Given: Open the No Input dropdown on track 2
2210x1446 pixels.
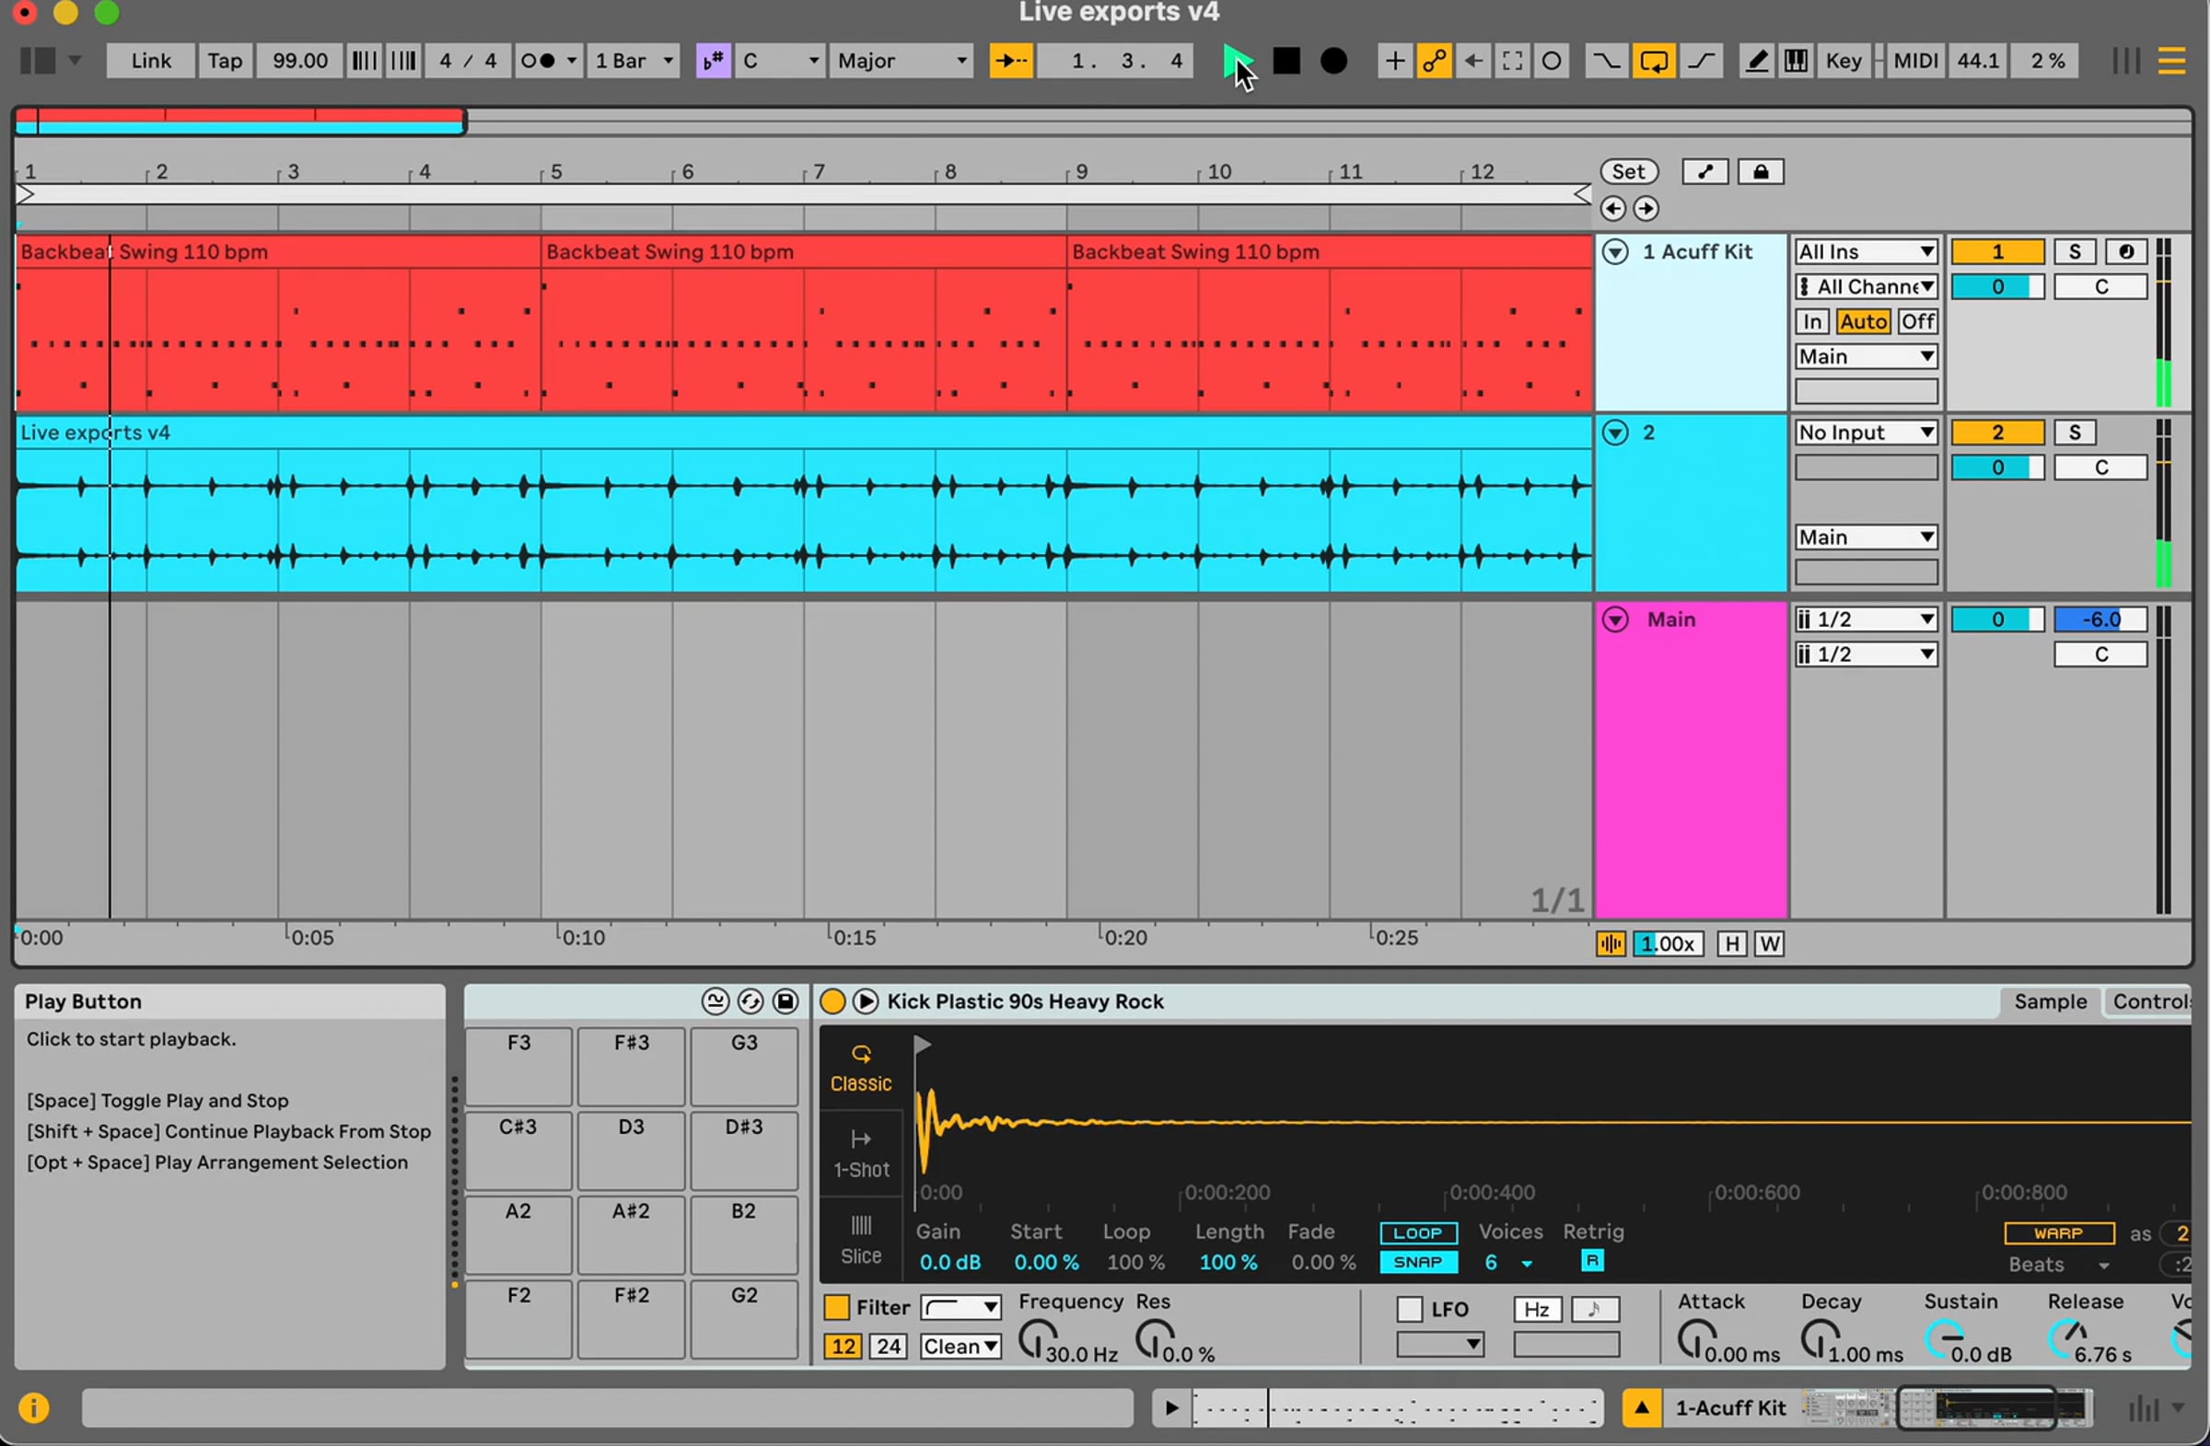Looking at the screenshot, I should (1867, 433).
